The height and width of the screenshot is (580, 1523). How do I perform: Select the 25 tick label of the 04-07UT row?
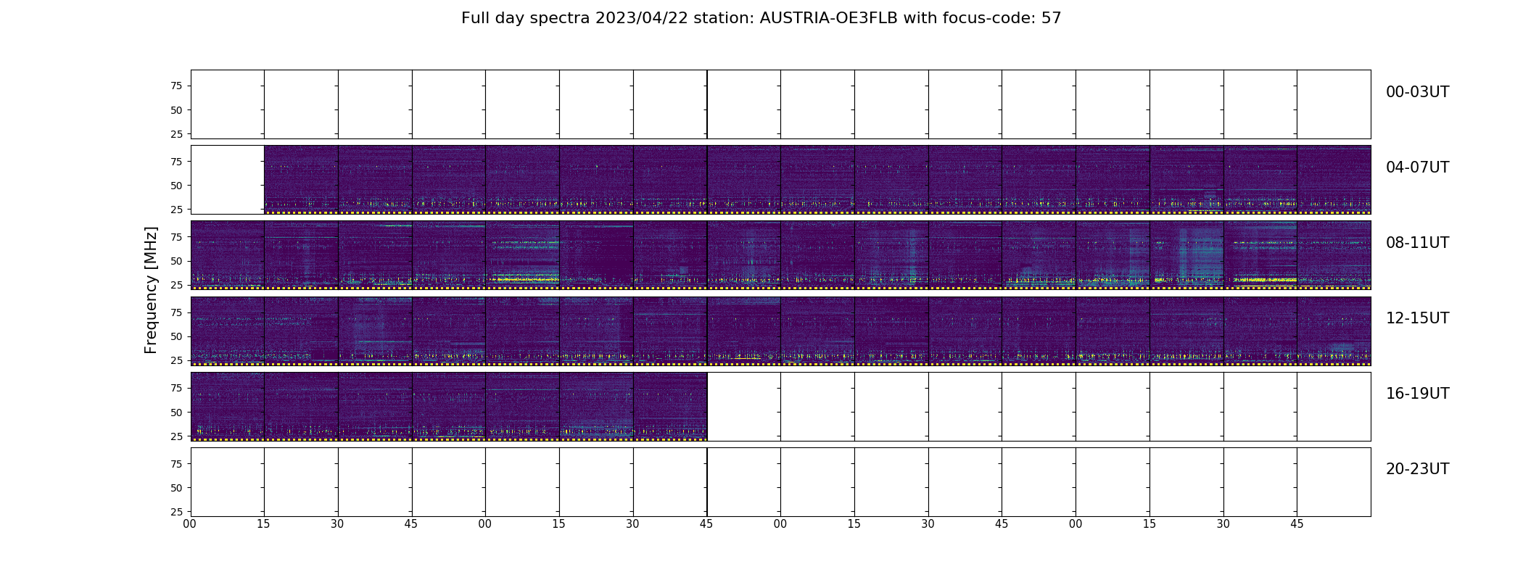[176, 210]
